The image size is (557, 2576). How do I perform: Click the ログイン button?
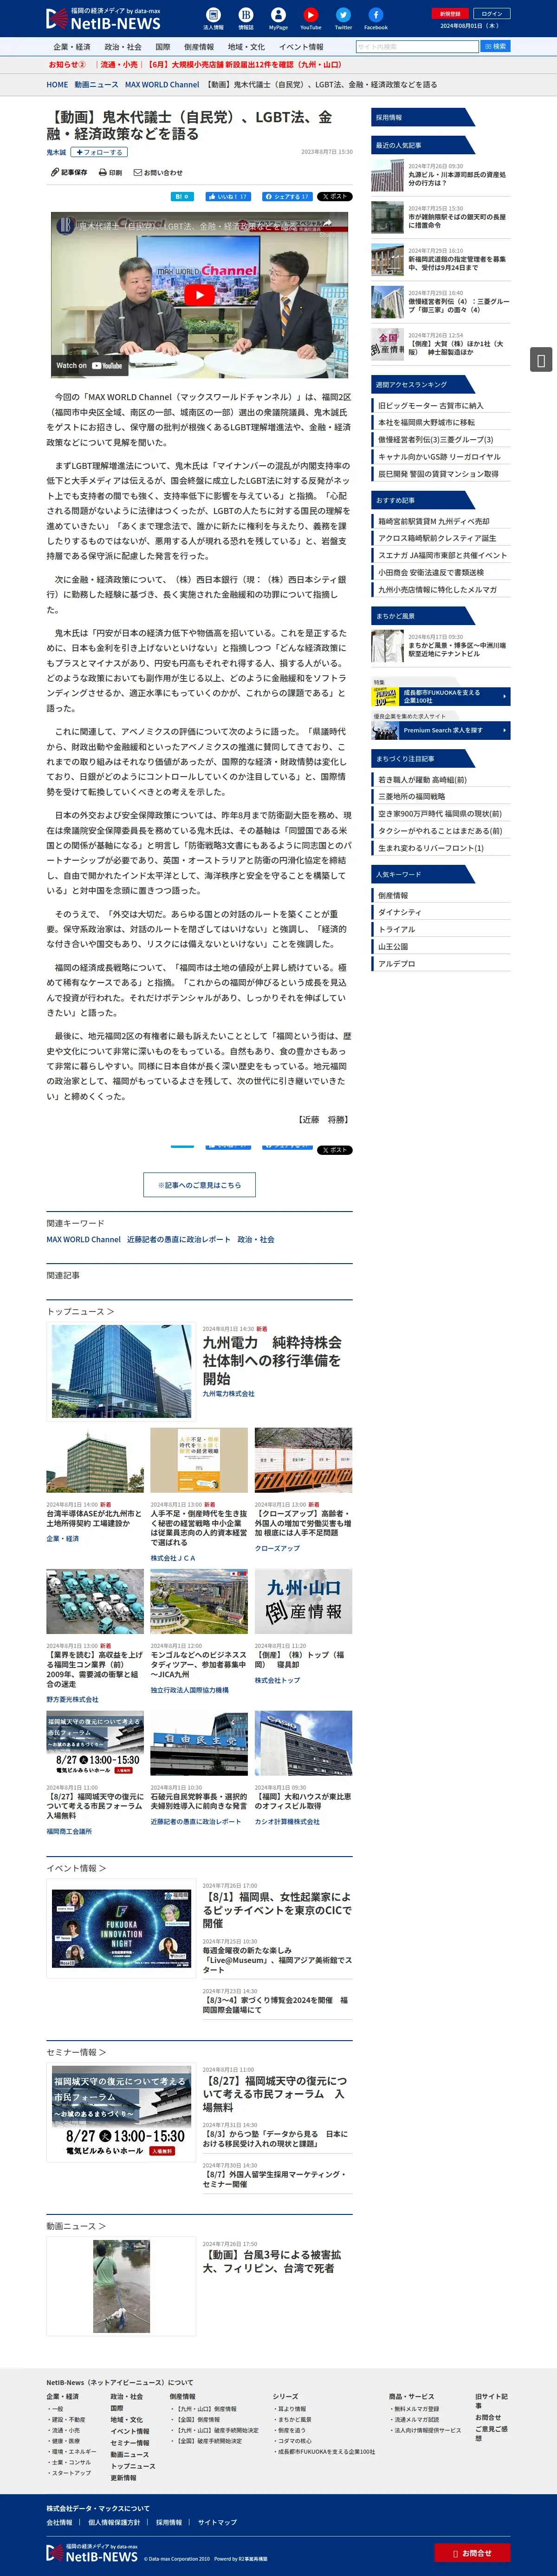tap(492, 14)
